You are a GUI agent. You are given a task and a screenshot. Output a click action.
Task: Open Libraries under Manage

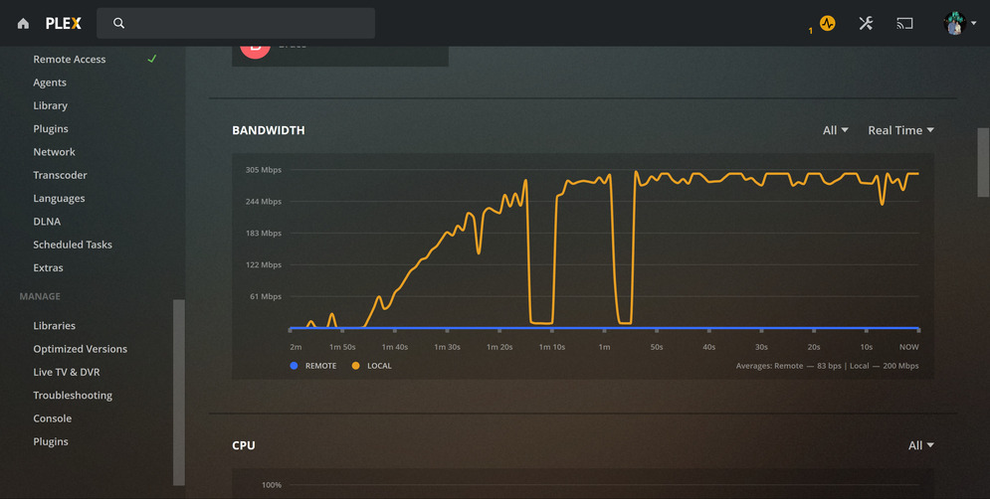(55, 326)
